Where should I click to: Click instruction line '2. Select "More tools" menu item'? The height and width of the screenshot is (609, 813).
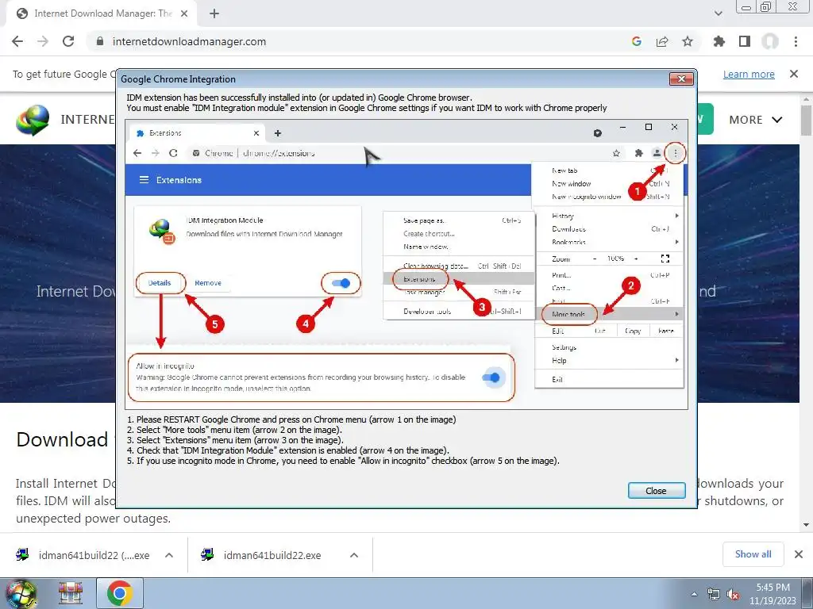pyautogui.click(x=234, y=430)
